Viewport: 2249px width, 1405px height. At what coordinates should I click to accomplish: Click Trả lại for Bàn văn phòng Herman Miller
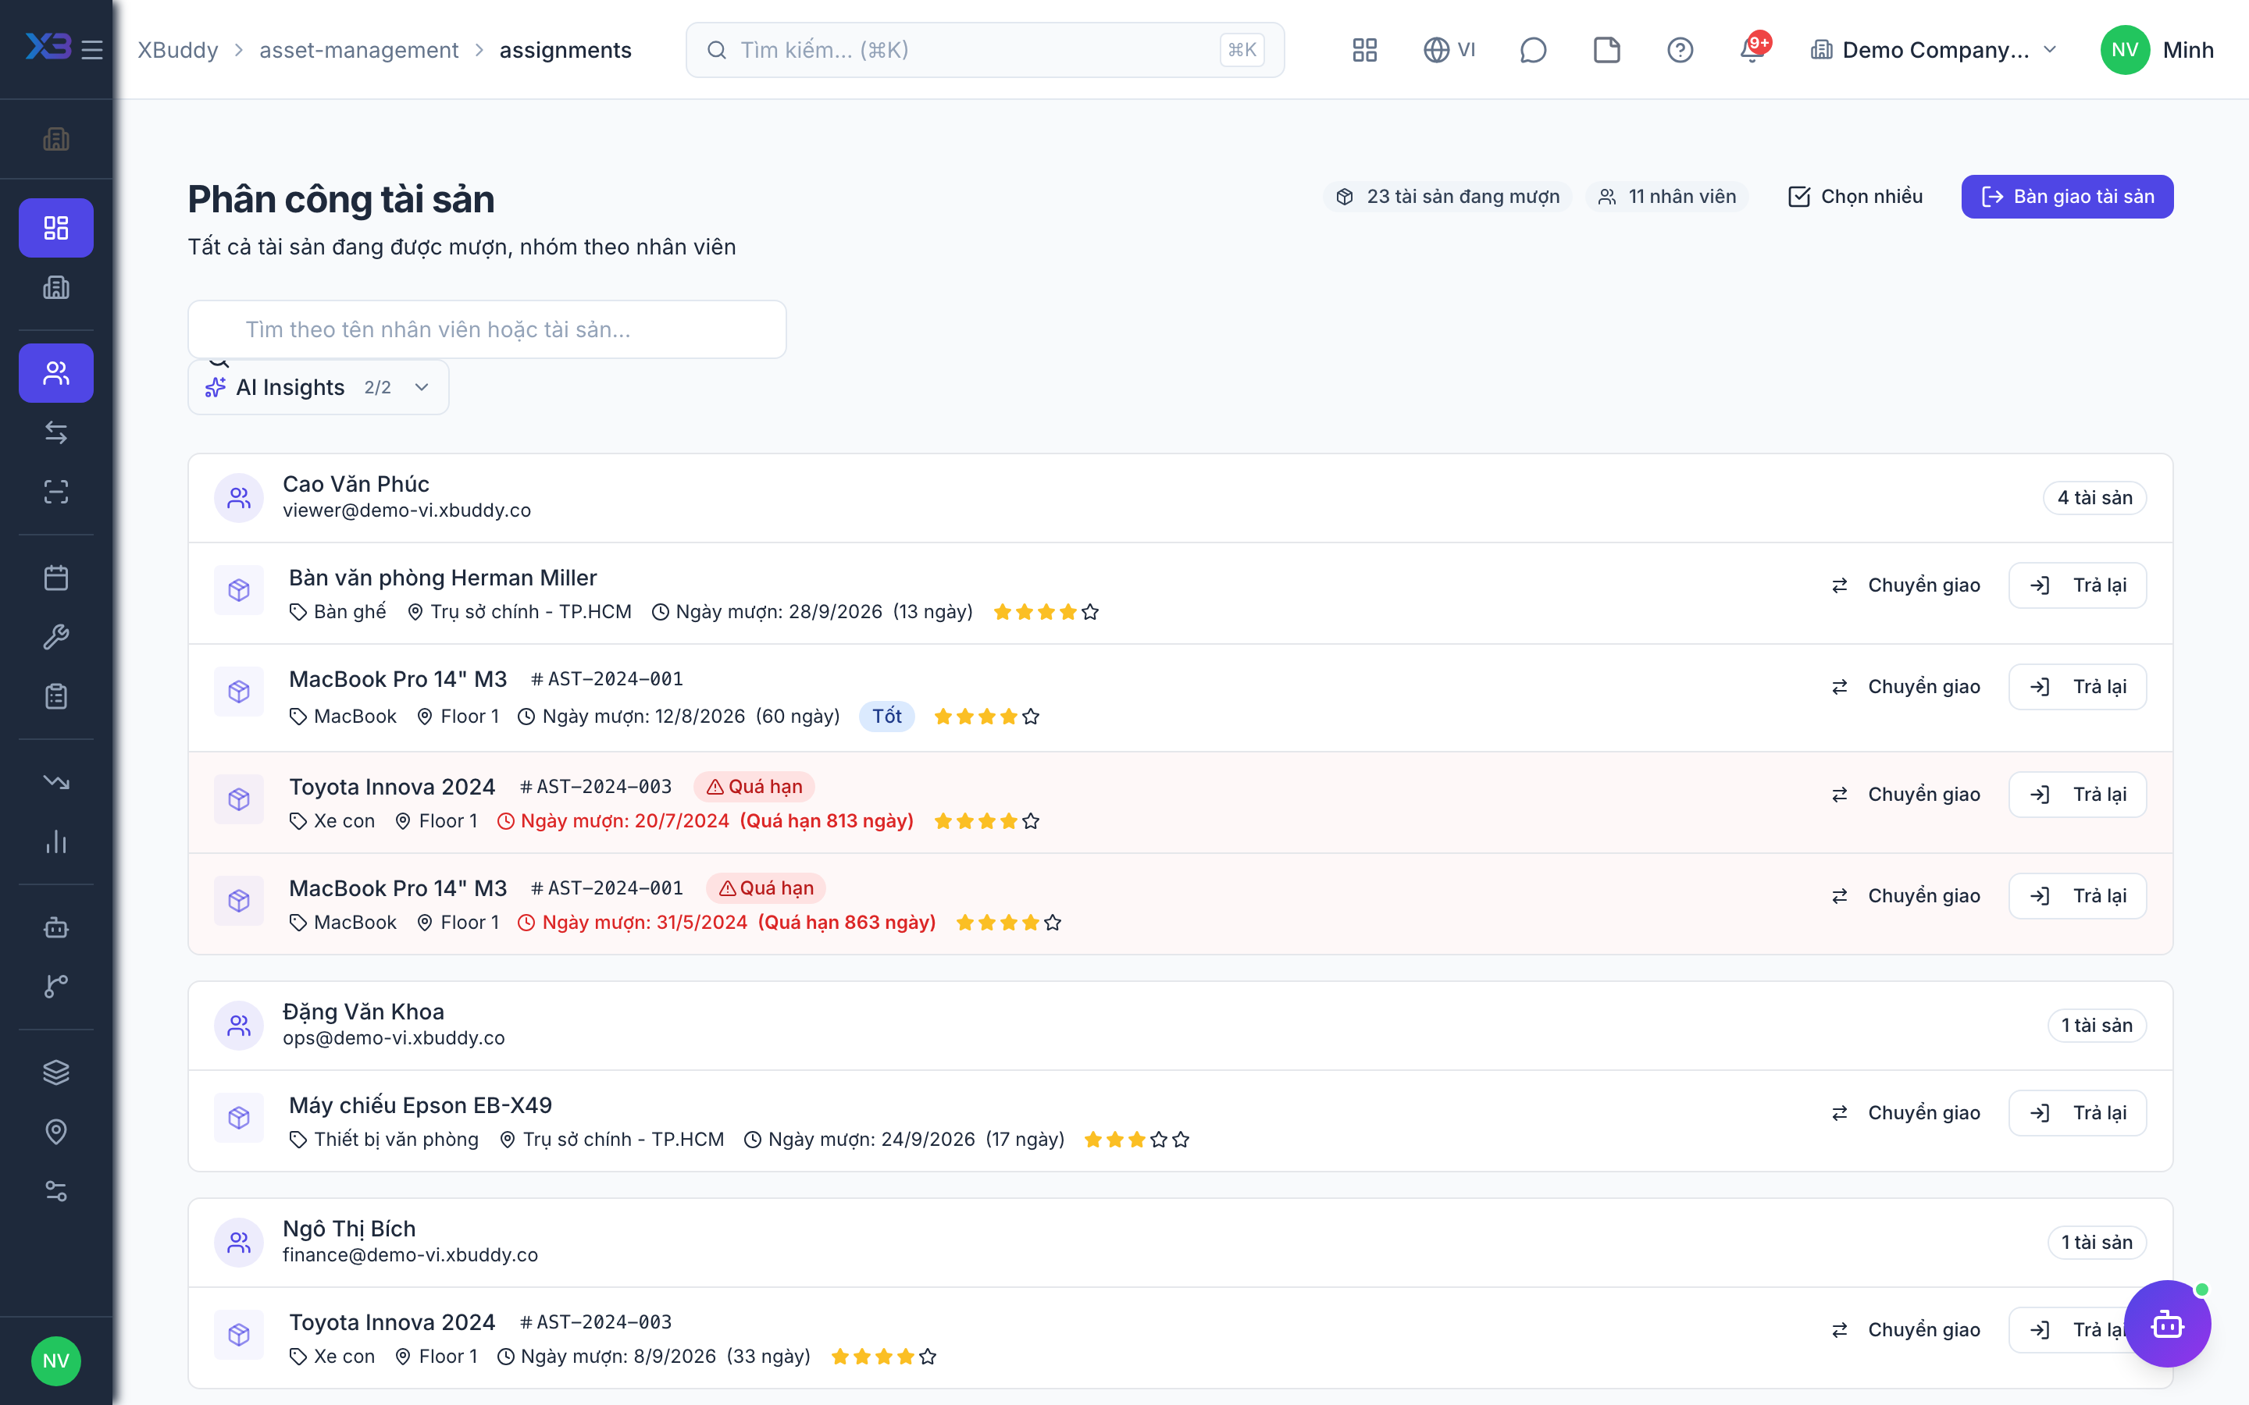(2077, 585)
